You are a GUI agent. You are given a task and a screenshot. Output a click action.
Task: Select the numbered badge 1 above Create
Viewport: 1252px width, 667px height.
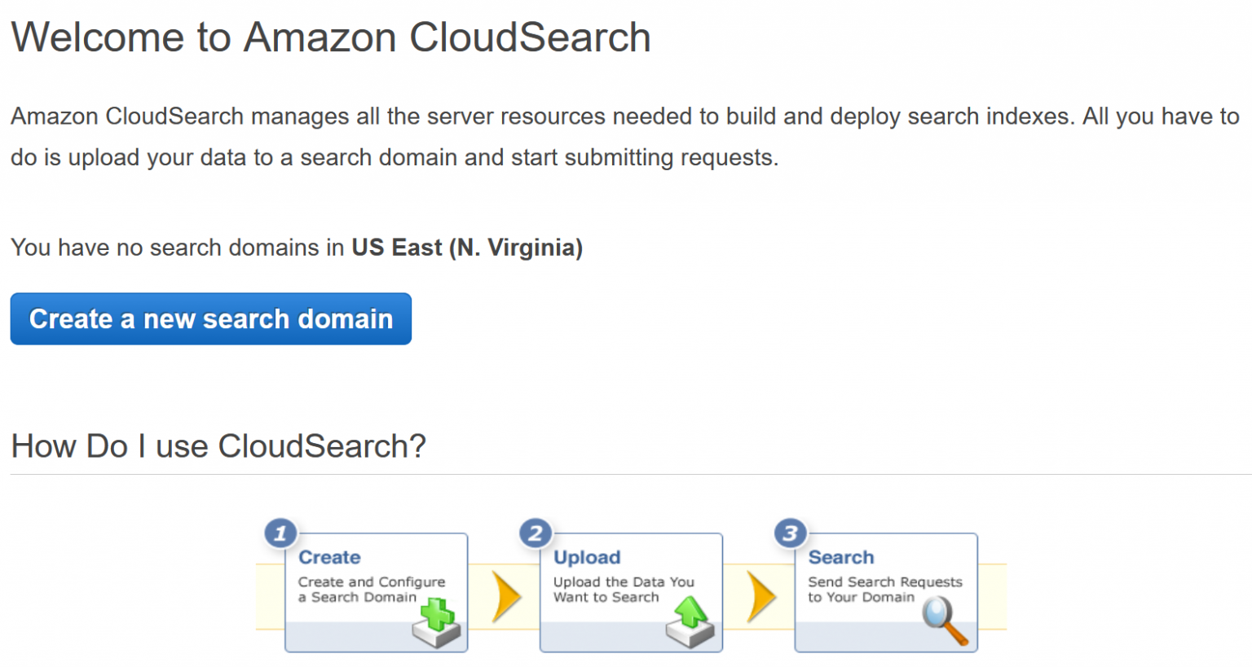pos(280,533)
